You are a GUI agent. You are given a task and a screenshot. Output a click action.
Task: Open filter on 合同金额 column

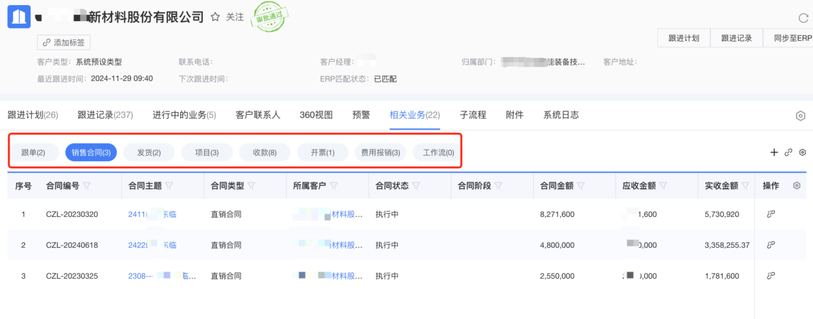coord(580,186)
